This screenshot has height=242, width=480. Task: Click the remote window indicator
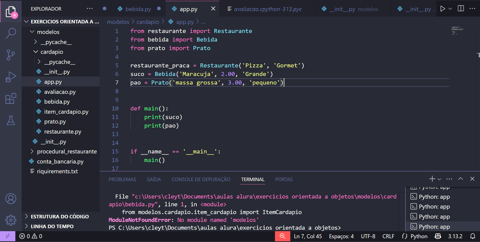[8, 236]
